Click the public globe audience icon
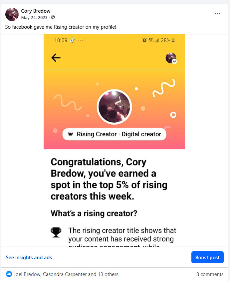 pyautogui.click(x=53, y=17)
